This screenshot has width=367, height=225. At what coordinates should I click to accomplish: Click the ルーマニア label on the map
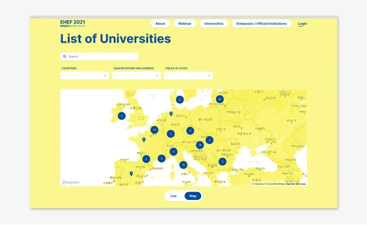tap(223, 151)
